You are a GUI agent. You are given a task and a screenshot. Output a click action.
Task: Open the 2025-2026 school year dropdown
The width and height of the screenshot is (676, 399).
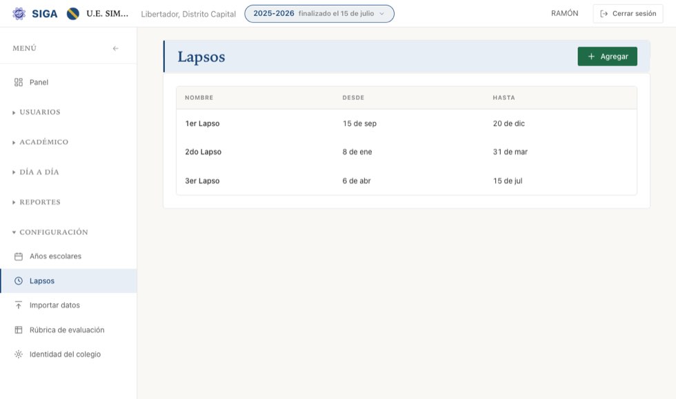(x=319, y=14)
